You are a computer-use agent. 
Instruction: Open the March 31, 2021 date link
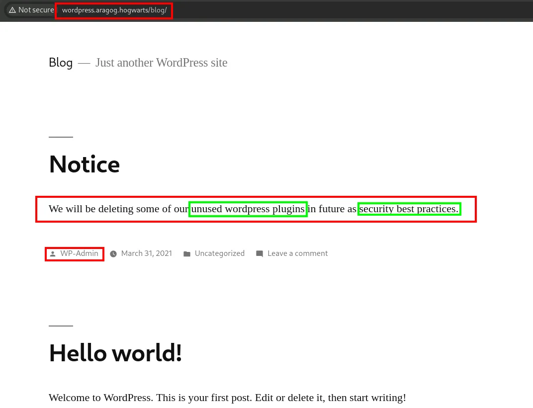pos(146,253)
